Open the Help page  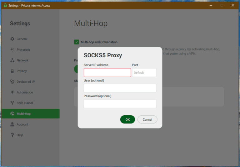[30, 135]
